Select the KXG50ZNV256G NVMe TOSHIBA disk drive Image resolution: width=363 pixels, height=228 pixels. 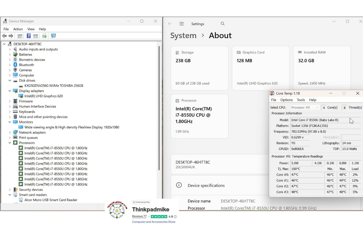click(54, 86)
